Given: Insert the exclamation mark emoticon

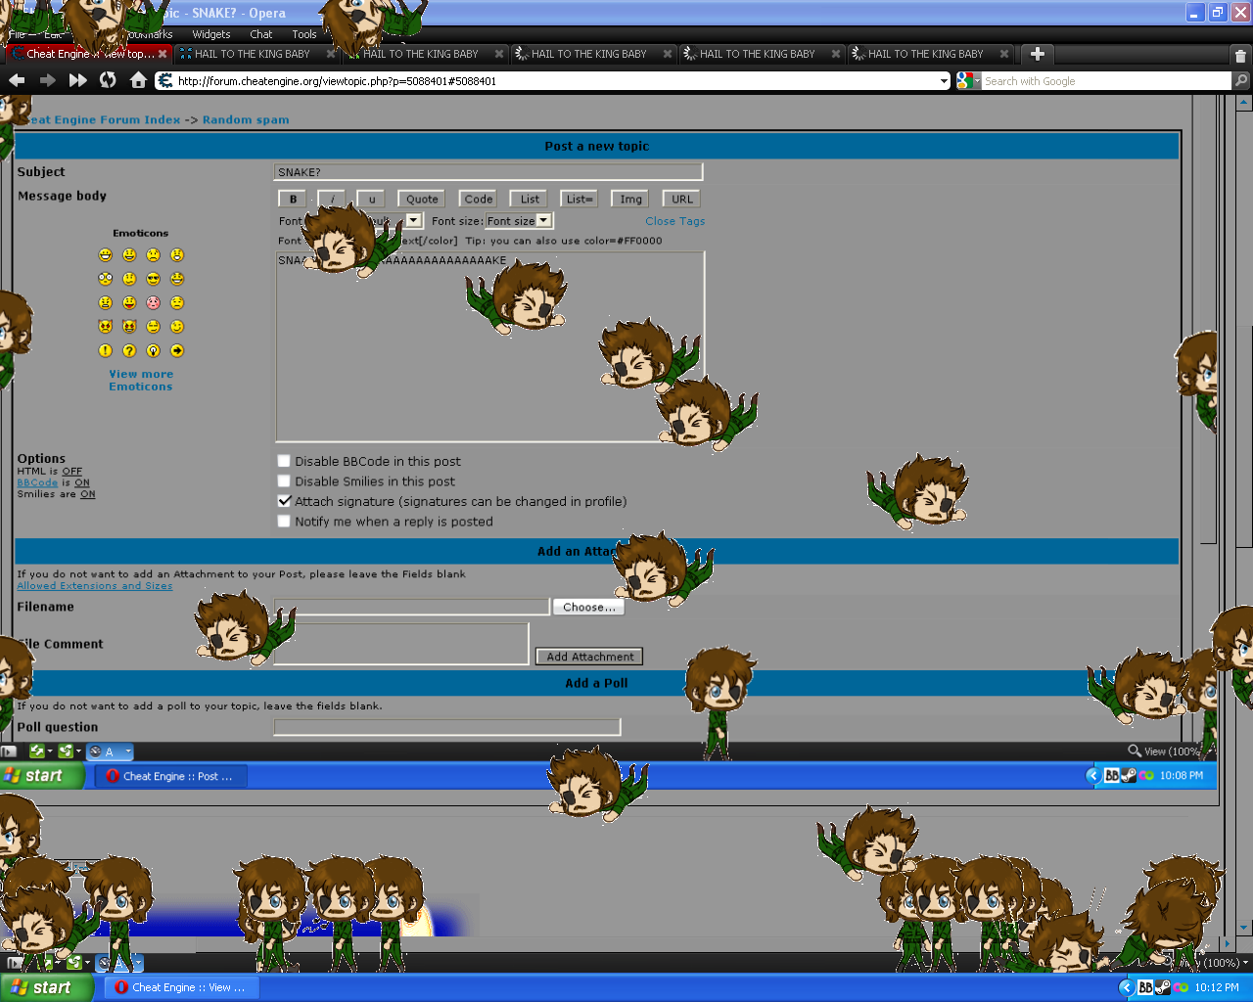Looking at the screenshot, I should pos(106,350).
